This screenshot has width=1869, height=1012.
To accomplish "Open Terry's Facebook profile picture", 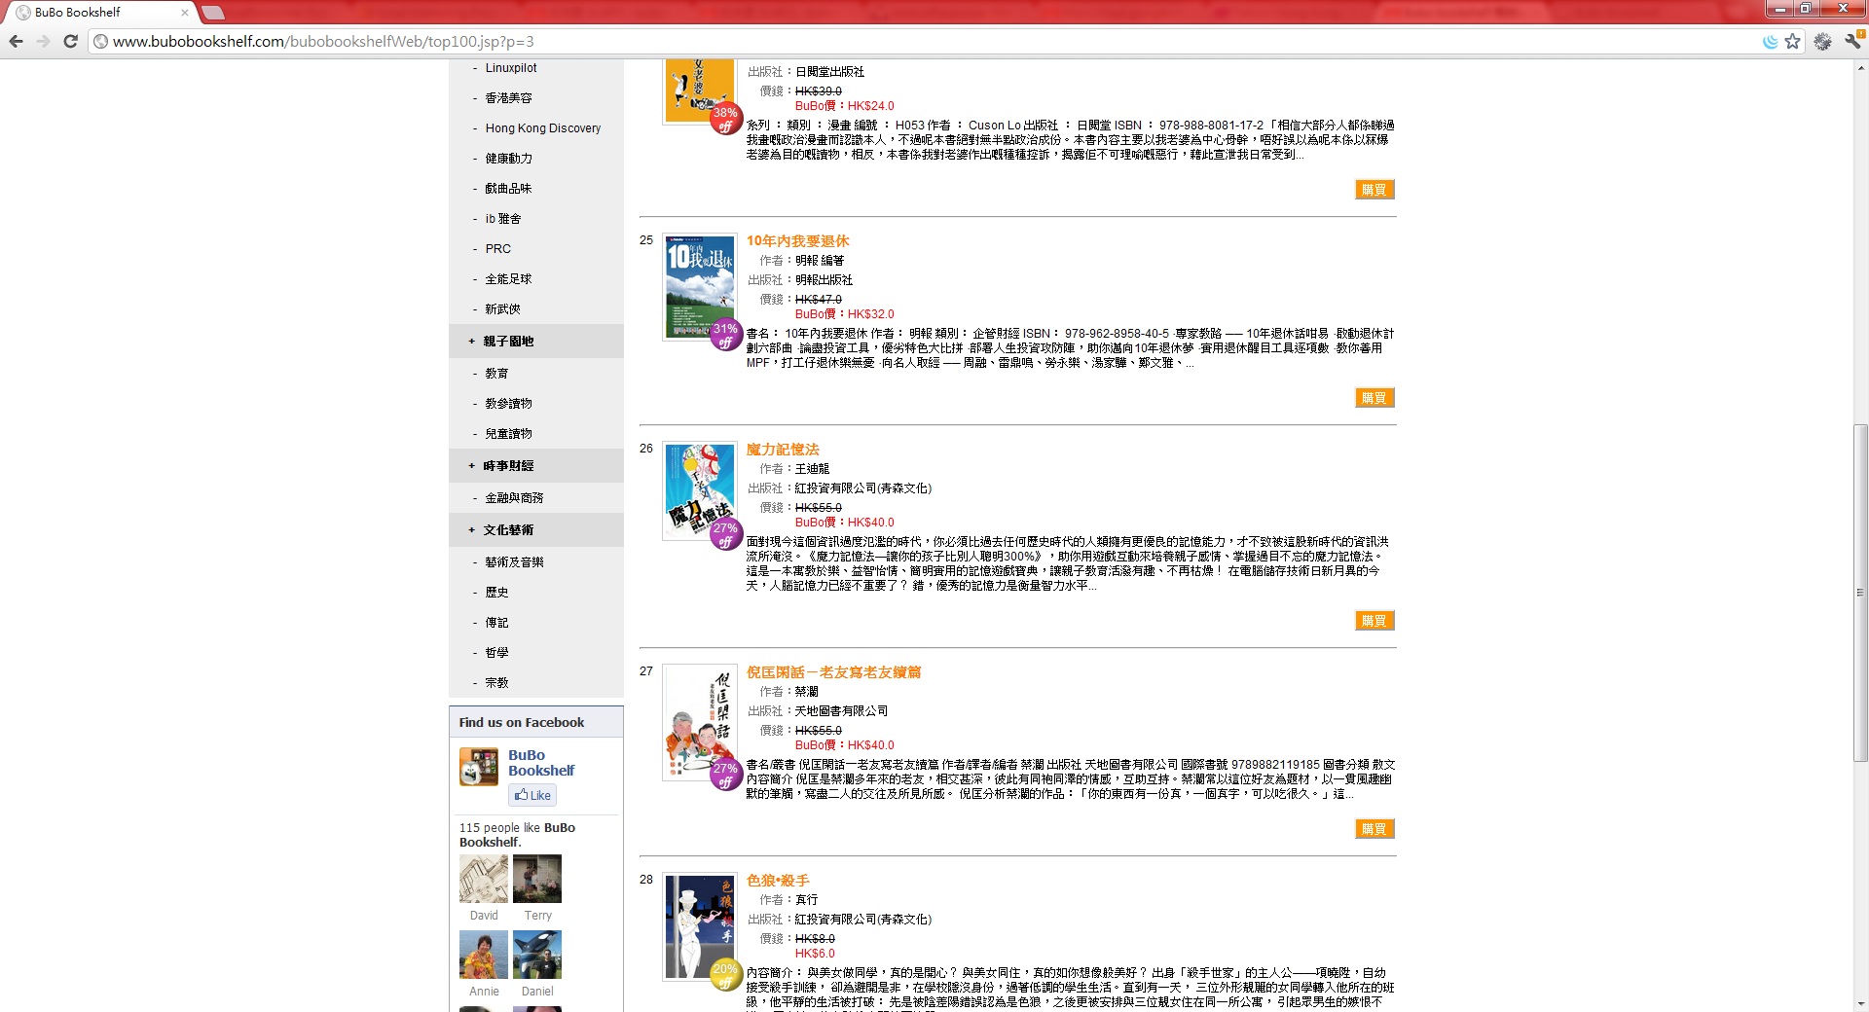I will [537, 879].
